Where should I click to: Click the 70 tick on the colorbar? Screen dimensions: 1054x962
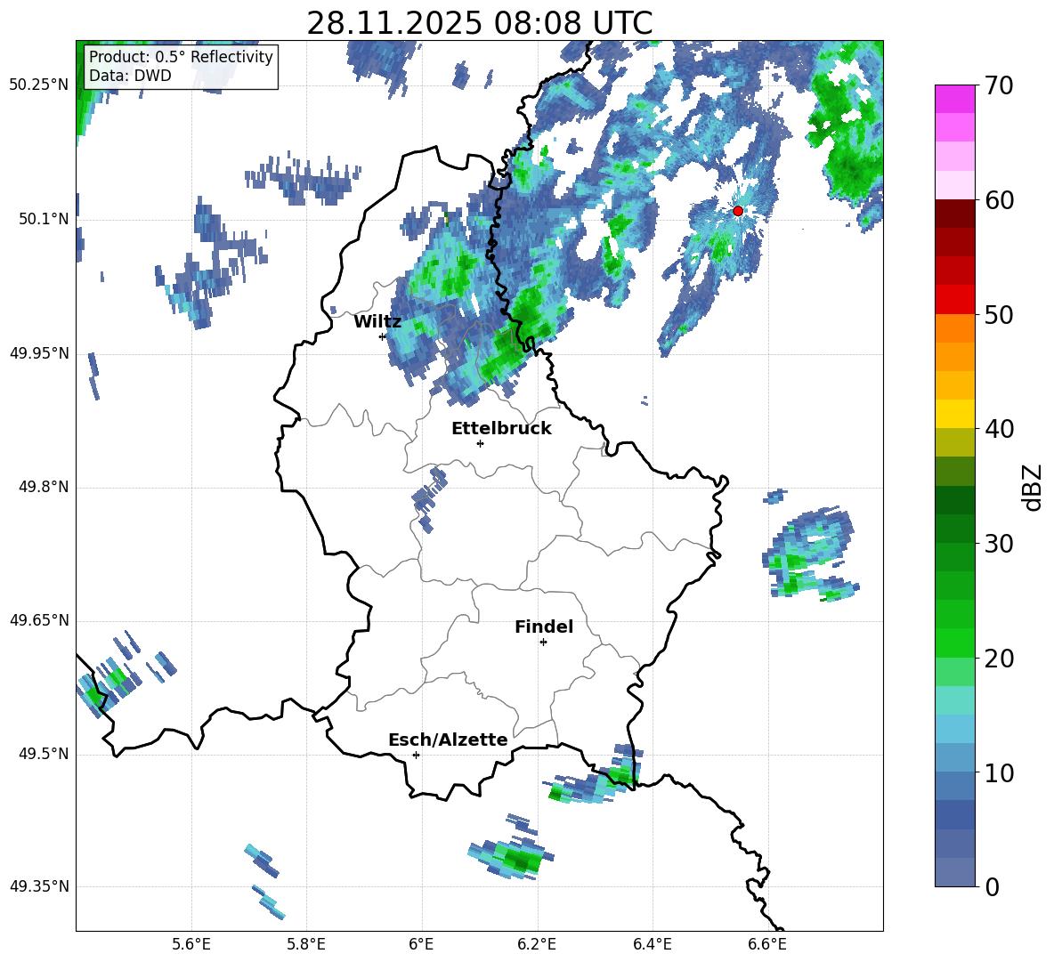click(999, 86)
